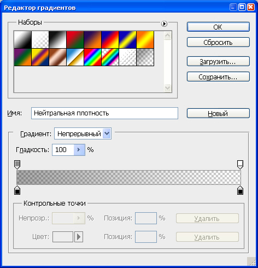Close the Редактор градиентов dialog

[251, 7]
